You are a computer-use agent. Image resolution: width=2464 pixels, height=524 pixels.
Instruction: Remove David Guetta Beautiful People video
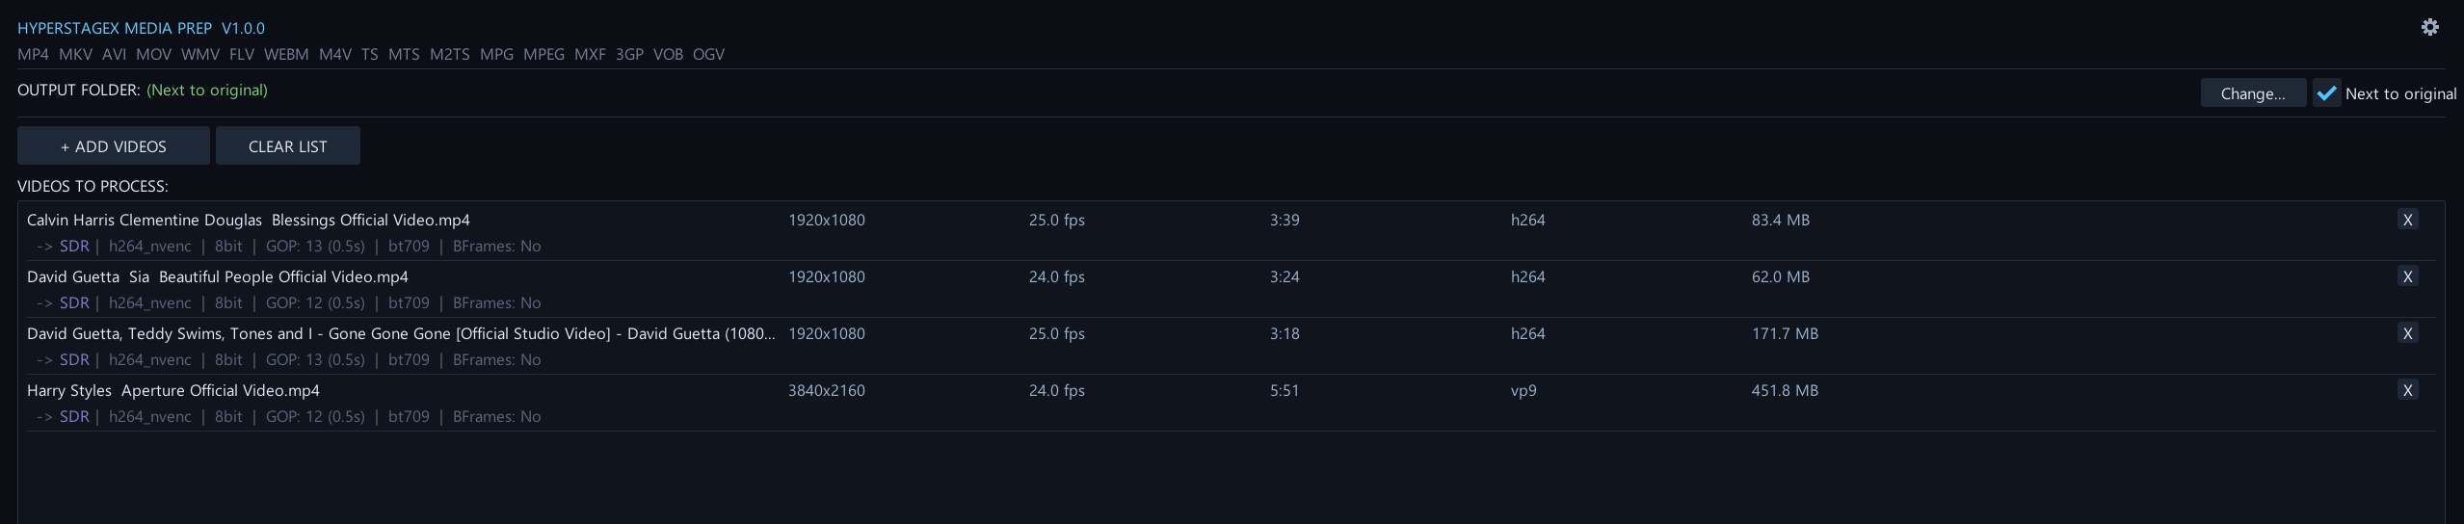(2407, 276)
